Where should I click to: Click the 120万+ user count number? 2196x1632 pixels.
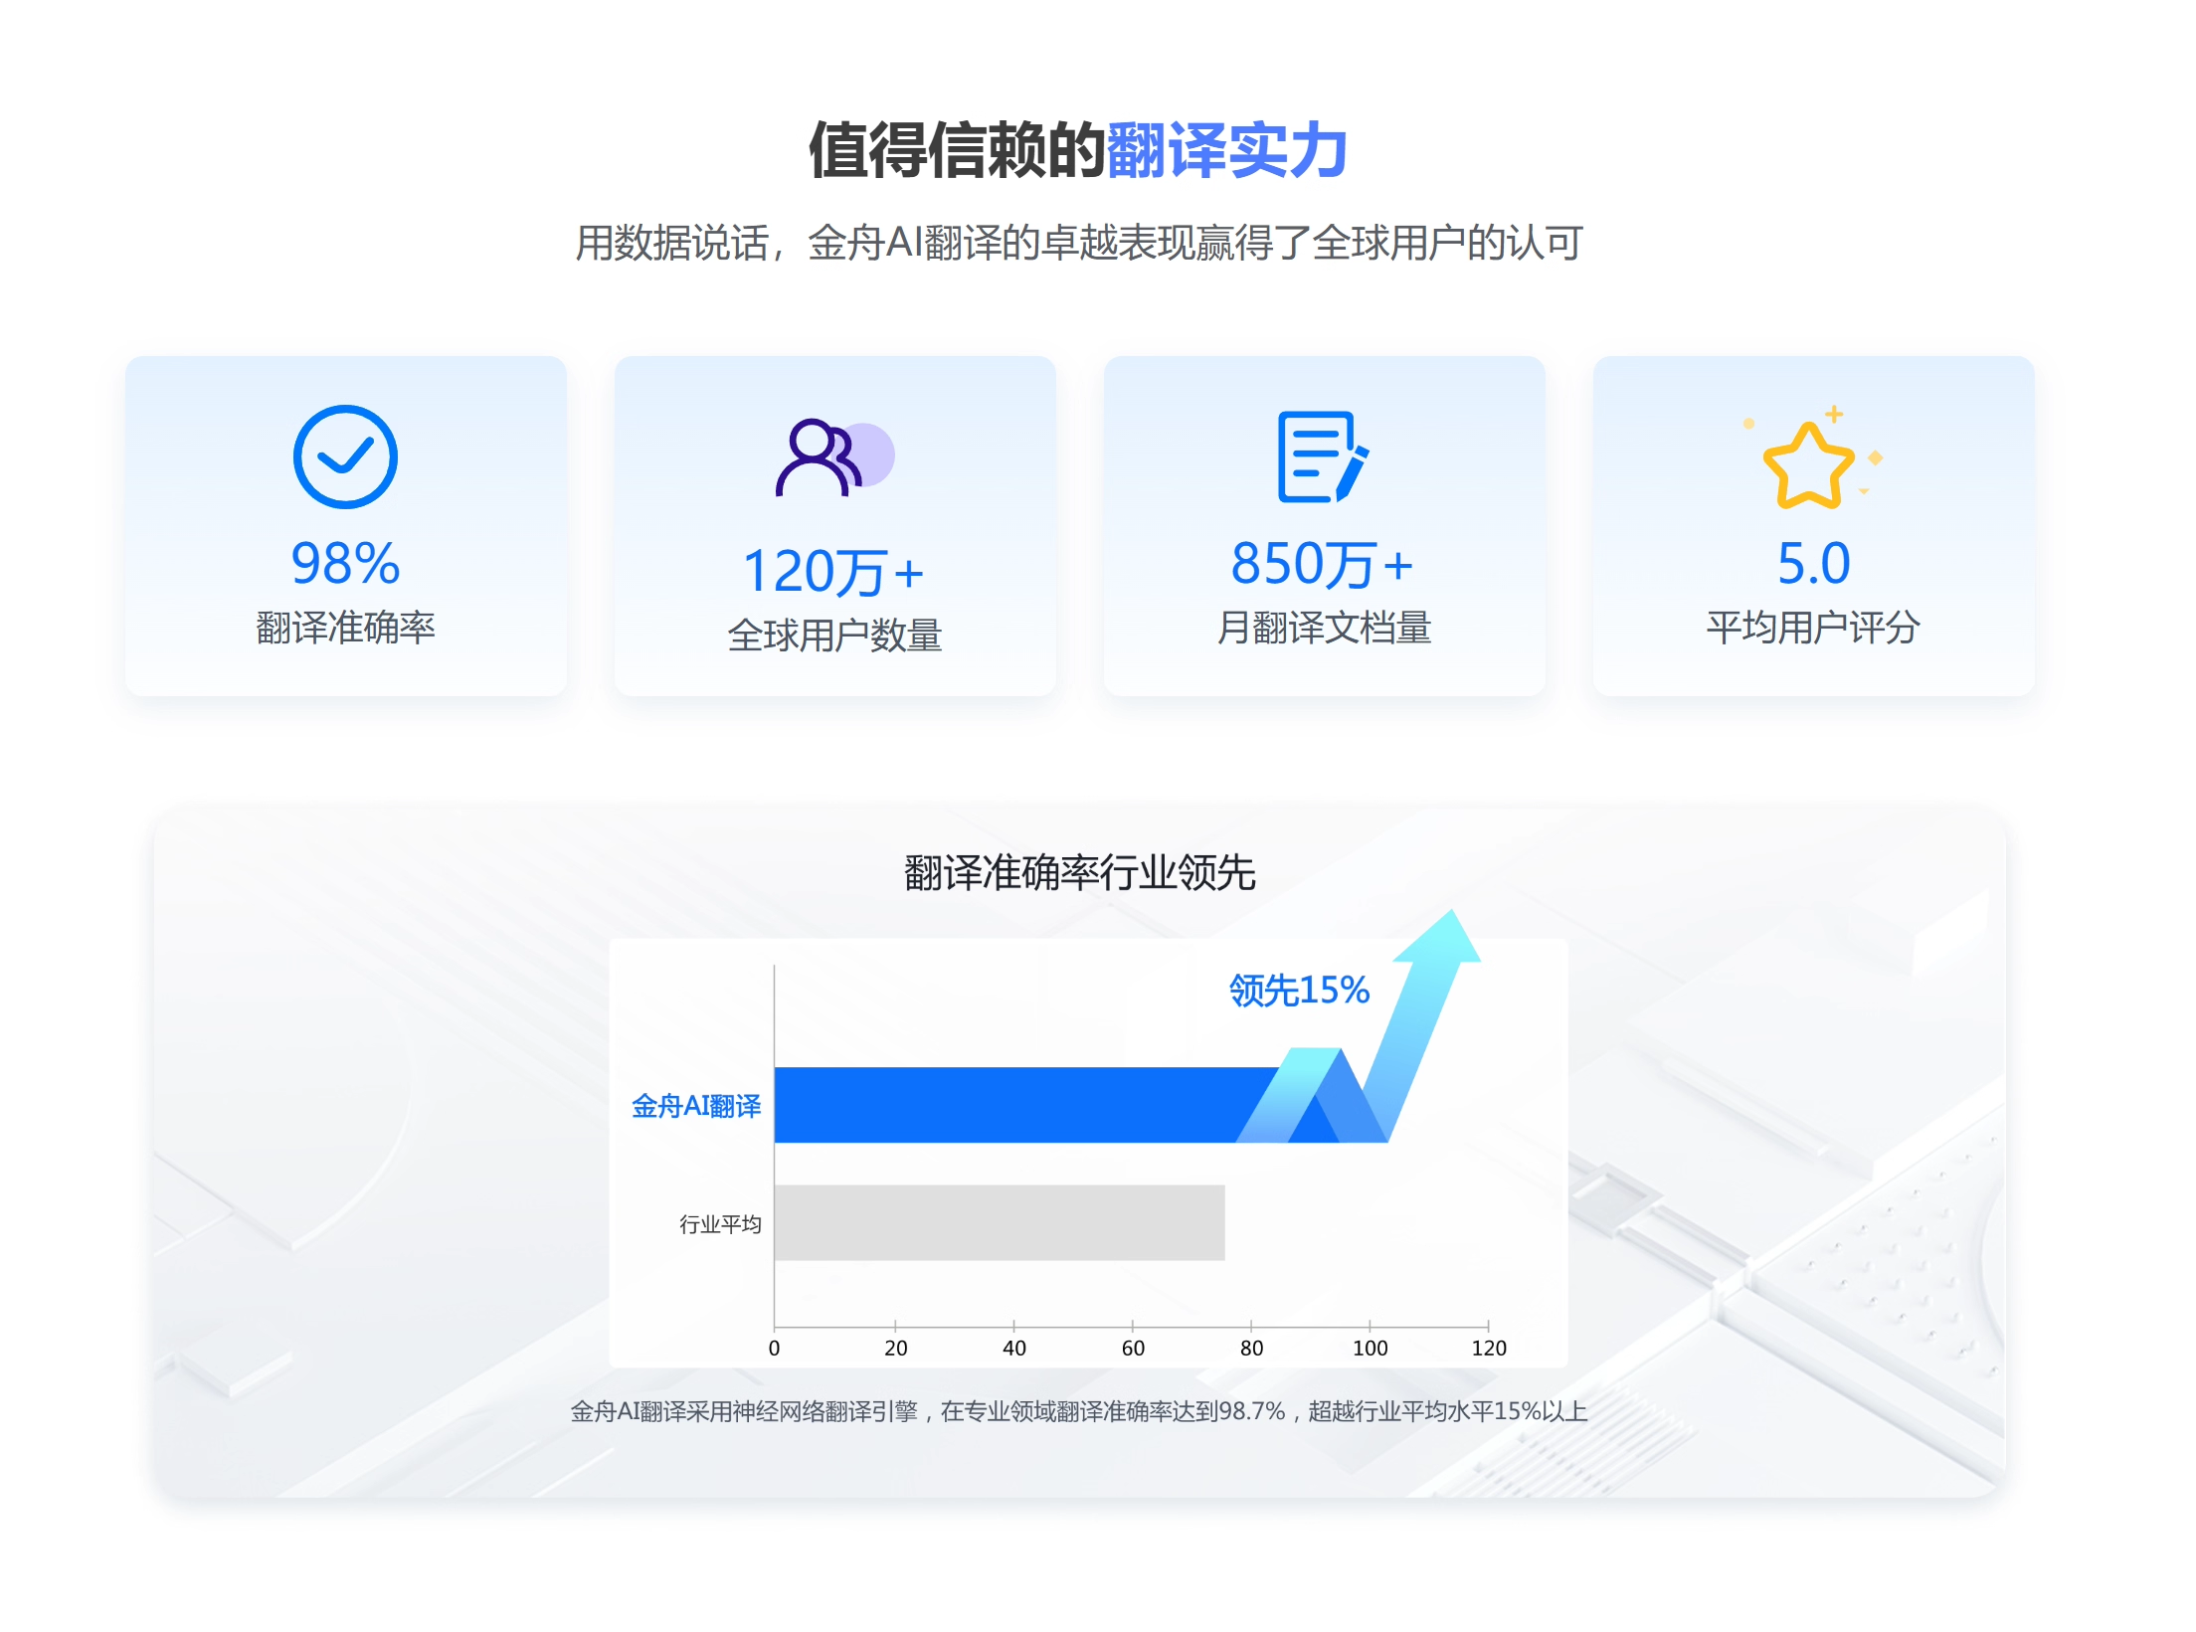(833, 572)
